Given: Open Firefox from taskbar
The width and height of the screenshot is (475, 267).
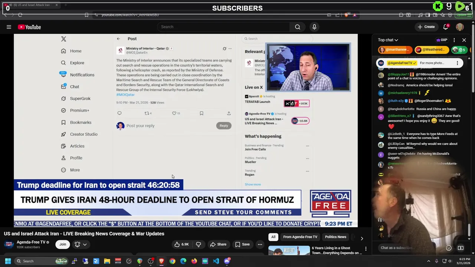Looking at the screenshot, I should (194, 261).
